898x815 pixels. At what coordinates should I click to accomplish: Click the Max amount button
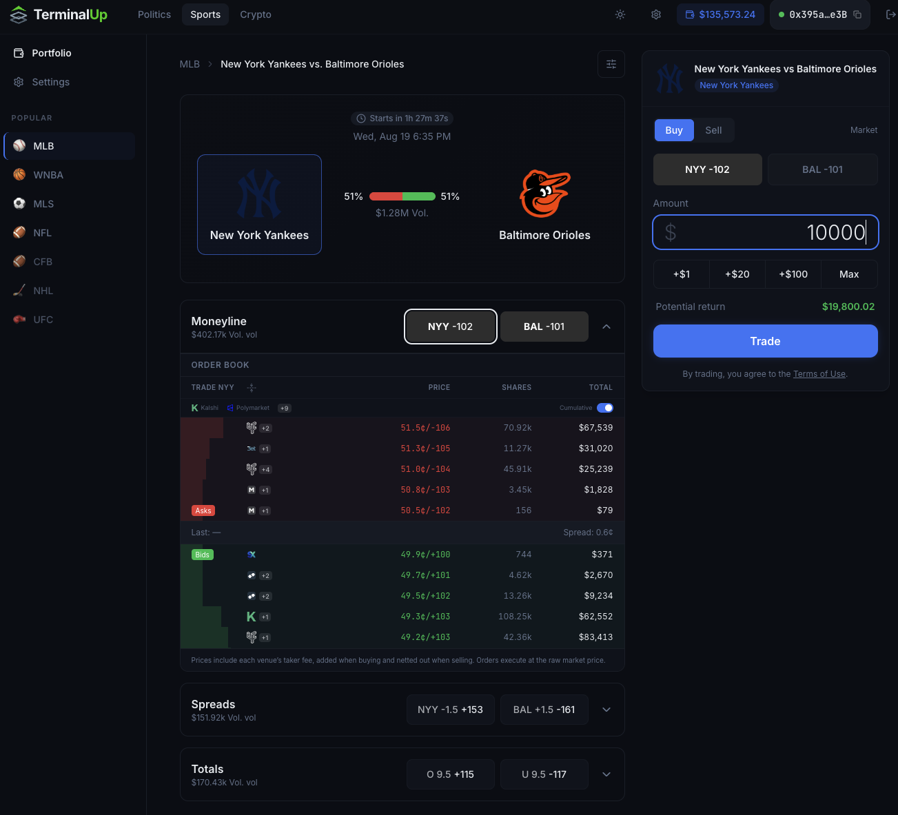tap(849, 274)
